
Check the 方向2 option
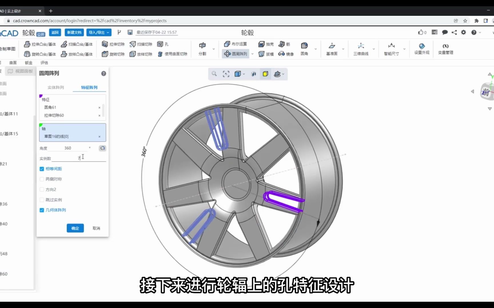tap(42, 189)
